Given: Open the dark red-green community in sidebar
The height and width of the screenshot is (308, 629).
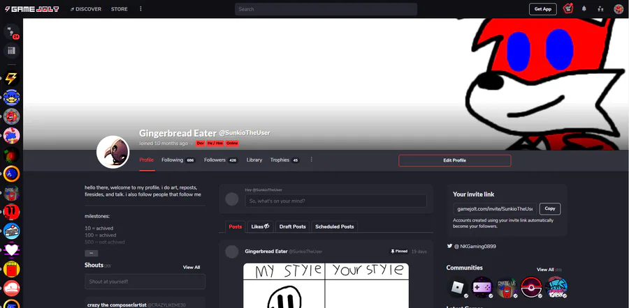Looking at the screenshot, I should coord(11,155).
